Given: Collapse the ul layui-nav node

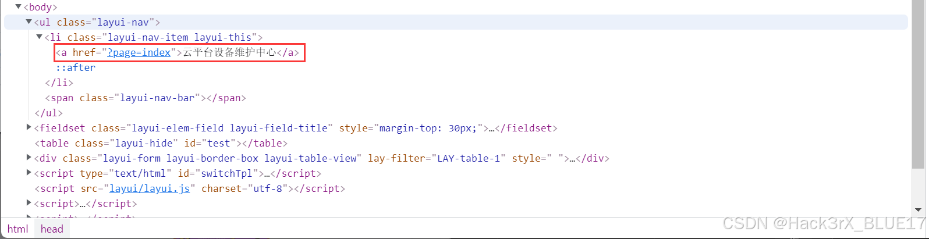Looking at the screenshot, I should [x=29, y=22].
